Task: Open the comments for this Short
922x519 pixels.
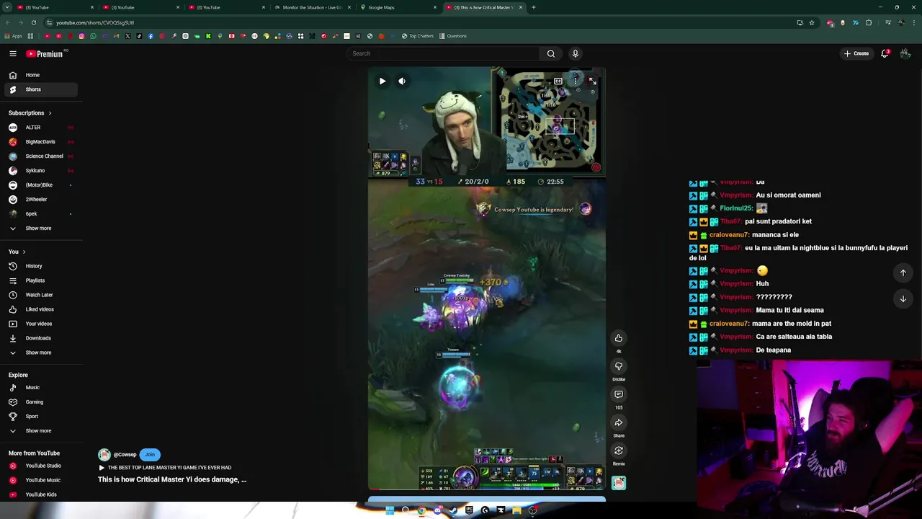Action: tap(618, 394)
